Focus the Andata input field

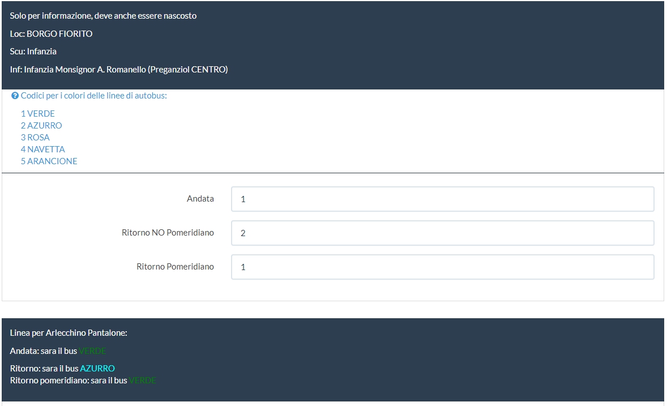[x=442, y=199]
